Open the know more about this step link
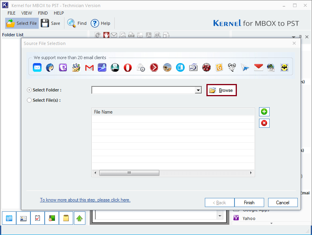The height and width of the screenshot is (235, 312). (85, 200)
